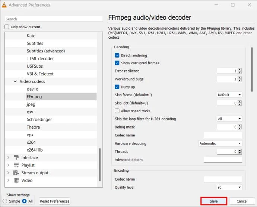Image resolution: width=257 pixels, height=207 pixels.
Task: Check Only show current box
Action: pos(7,27)
